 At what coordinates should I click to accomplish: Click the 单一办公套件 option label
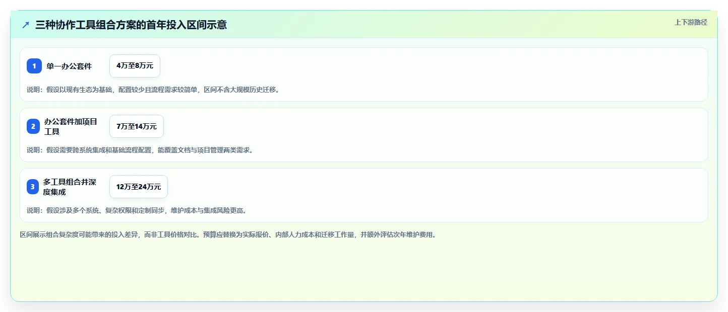pyautogui.click(x=69, y=66)
